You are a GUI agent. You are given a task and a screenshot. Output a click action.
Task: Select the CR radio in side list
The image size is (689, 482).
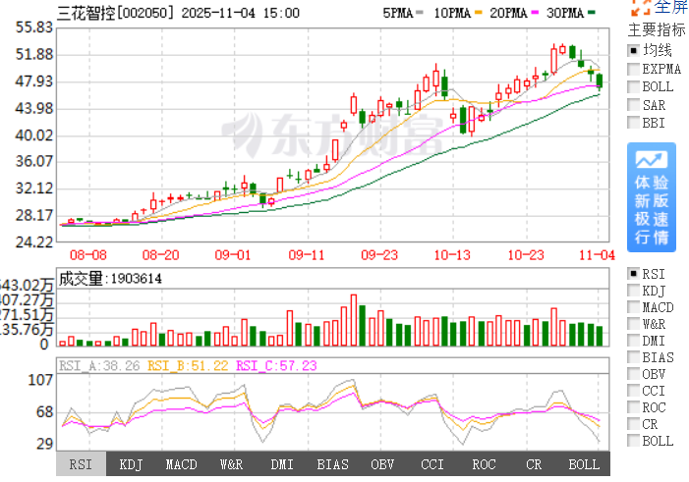(x=633, y=424)
